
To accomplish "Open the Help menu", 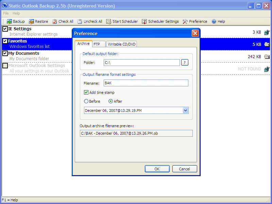I will tap(16, 13).
